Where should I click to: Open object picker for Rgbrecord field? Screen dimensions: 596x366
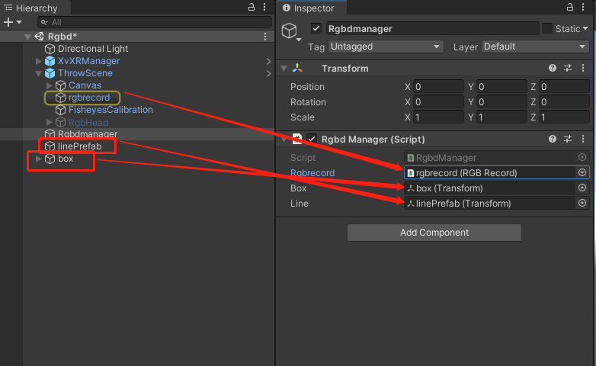(x=582, y=173)
